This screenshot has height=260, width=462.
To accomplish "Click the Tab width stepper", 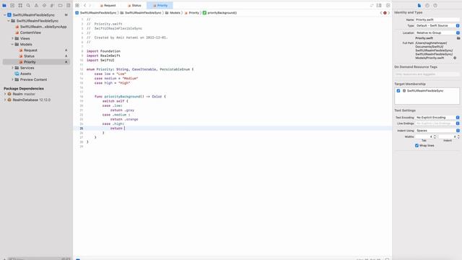I will tap(435, 136).
